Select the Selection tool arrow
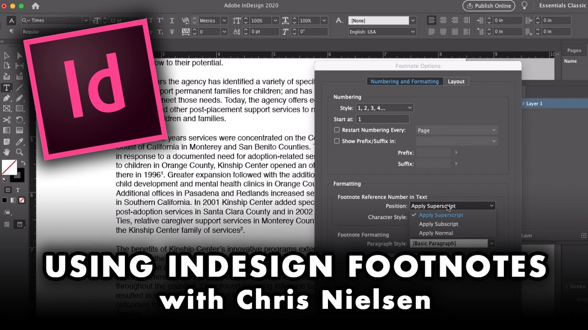588x330 pixels. (7, 55)
